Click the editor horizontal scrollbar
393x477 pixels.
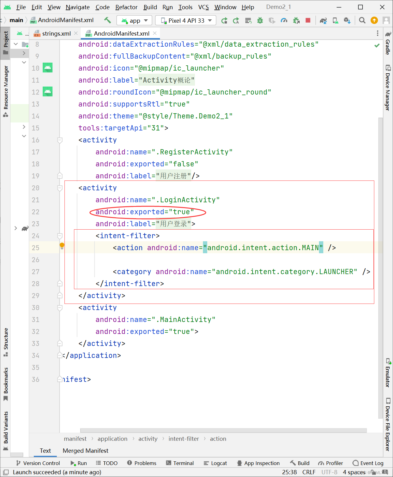click(x=223, y=430)
